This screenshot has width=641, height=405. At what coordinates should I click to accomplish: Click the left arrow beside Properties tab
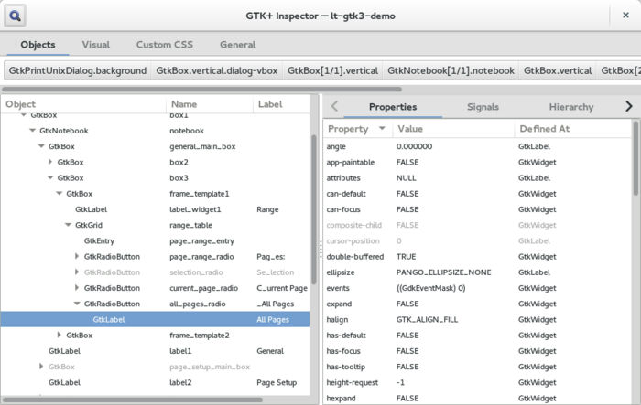pyautogui.click(x=334, y=107)
